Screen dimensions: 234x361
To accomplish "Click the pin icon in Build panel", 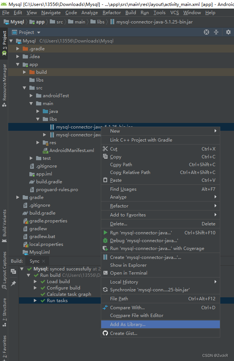I will point(13,284).
